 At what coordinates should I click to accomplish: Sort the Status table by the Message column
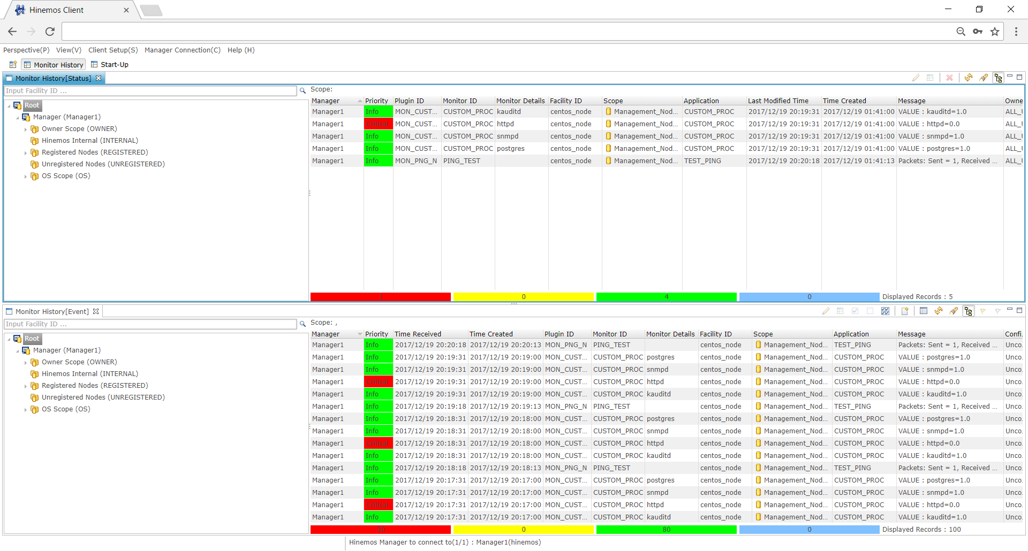[x=950, y=101]
